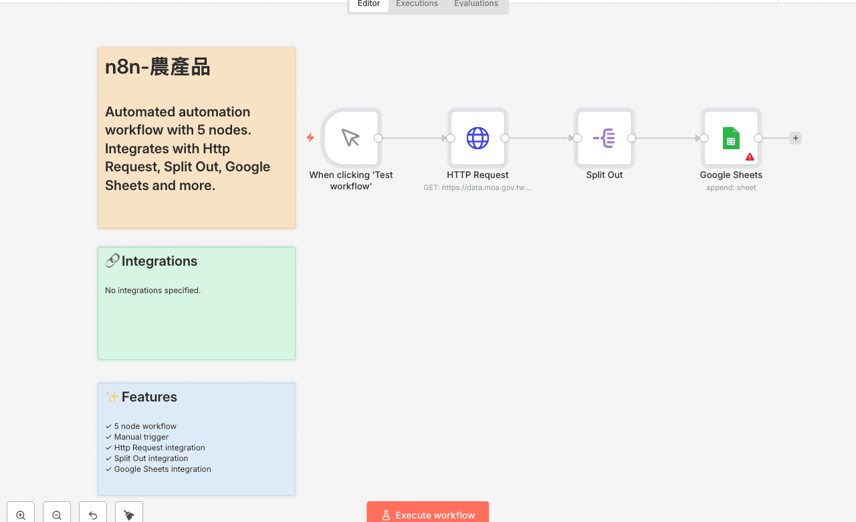Open the HTTP Request globe node
The image size is (856, 522).
pos(477,139)
